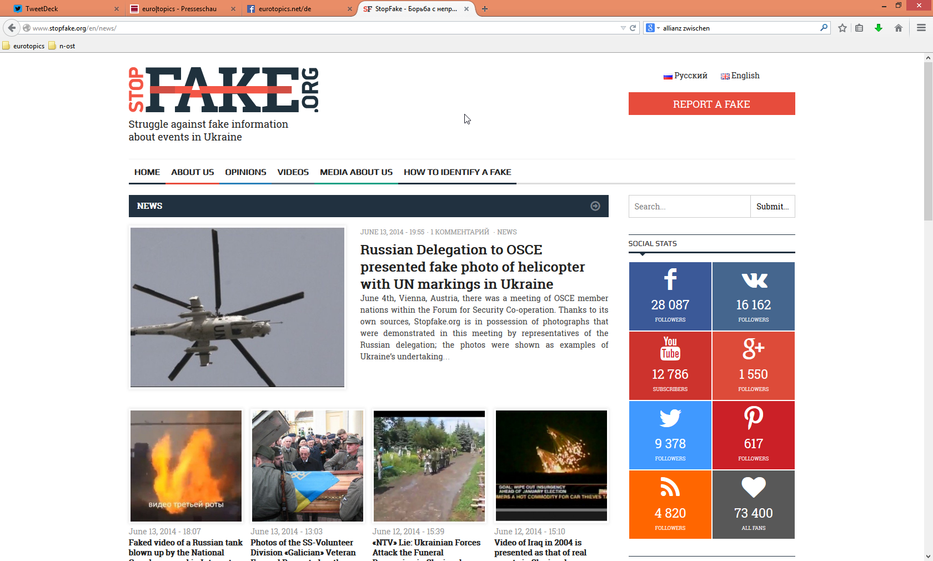Open the Iraq 2004 video thumbnail
Screen dimensions: 933x561
(x=551, y=466)
